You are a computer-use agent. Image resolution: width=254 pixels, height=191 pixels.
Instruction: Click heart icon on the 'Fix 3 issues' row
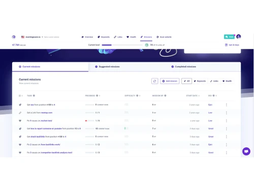[20, 153]
